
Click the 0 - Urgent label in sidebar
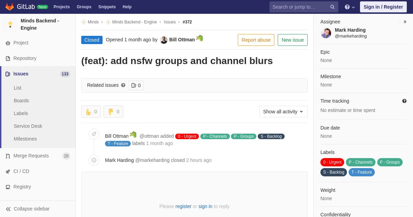click(x=332, y=162)
